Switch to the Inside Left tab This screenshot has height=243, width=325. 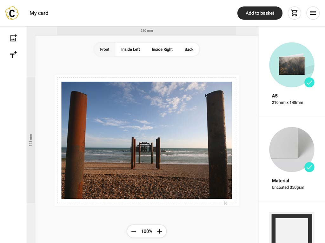pos(130,49)
